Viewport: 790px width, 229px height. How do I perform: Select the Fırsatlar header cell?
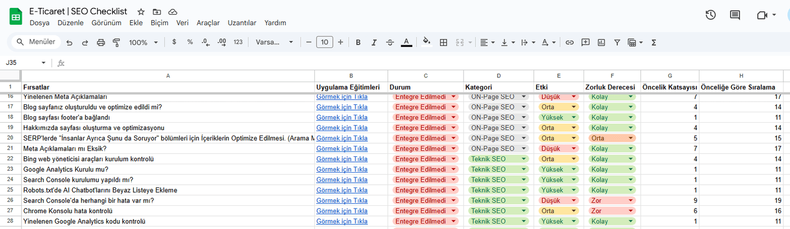tap(168, 87)
